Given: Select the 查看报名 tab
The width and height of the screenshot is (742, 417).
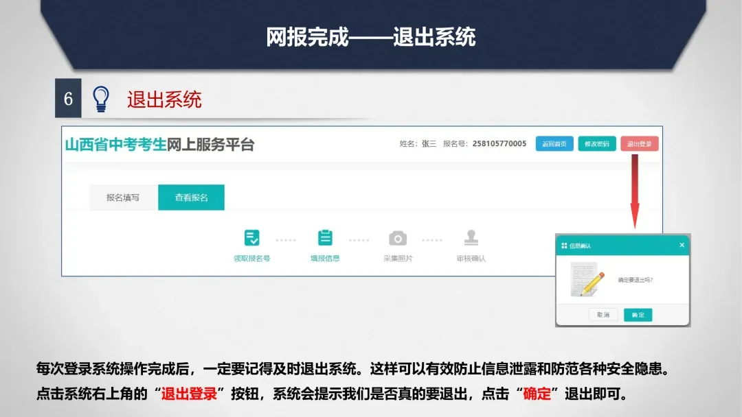Looking at the screenshot, I should (x=191, y=197).
